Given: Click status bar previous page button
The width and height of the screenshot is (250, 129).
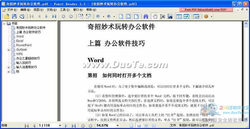Looking at the screenshot, I should (x=34, y=126).
